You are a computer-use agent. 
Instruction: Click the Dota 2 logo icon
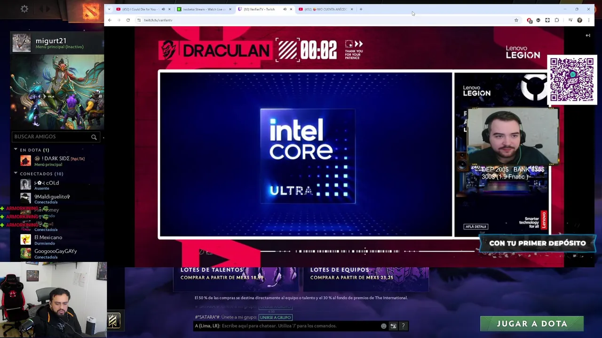point(91,11)
